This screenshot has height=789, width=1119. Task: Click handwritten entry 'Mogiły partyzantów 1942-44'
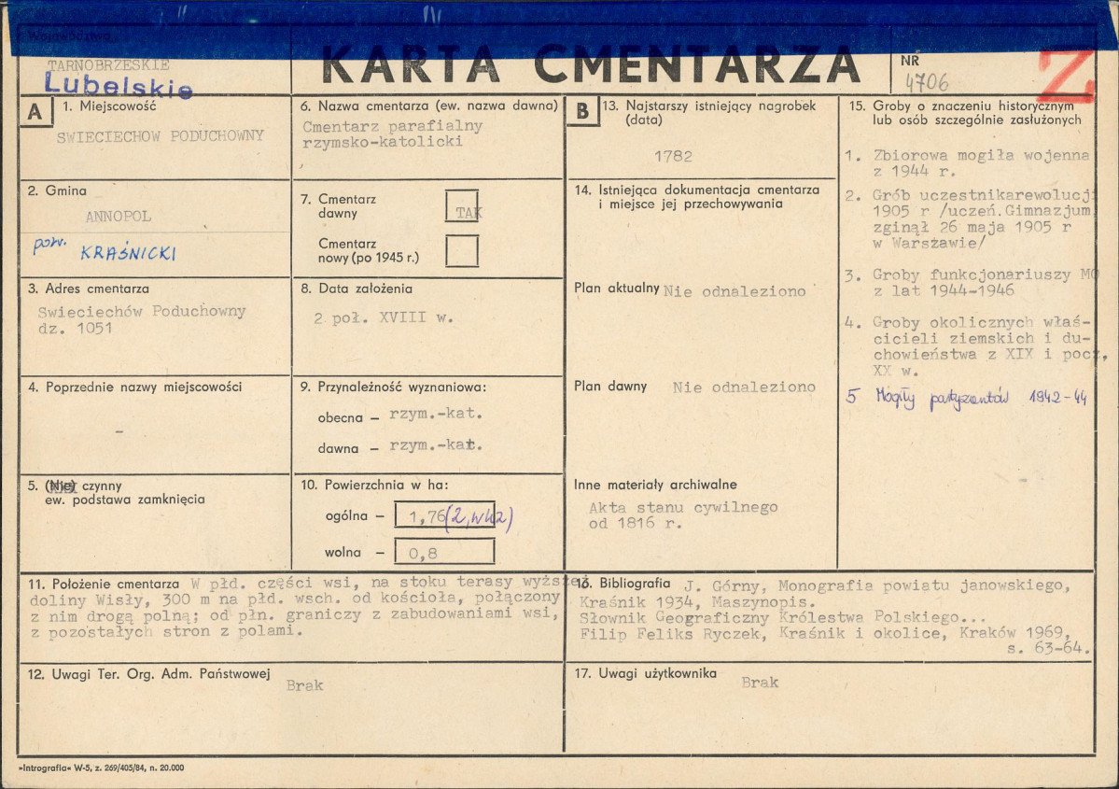click(x=966, y=399)
